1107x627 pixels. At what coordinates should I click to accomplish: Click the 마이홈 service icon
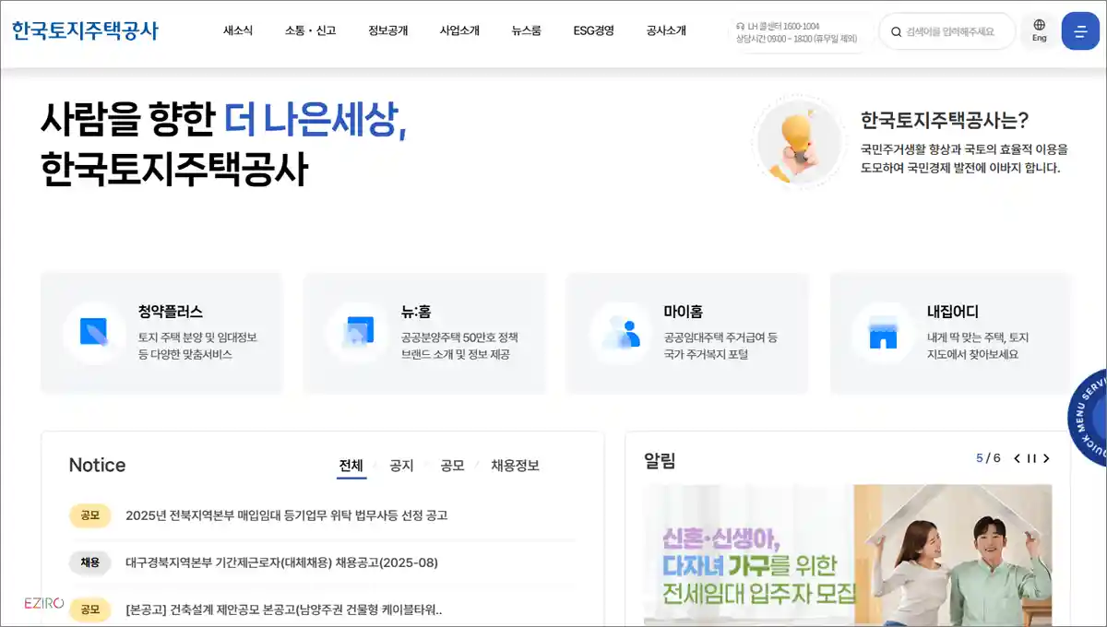click(621, 333)
